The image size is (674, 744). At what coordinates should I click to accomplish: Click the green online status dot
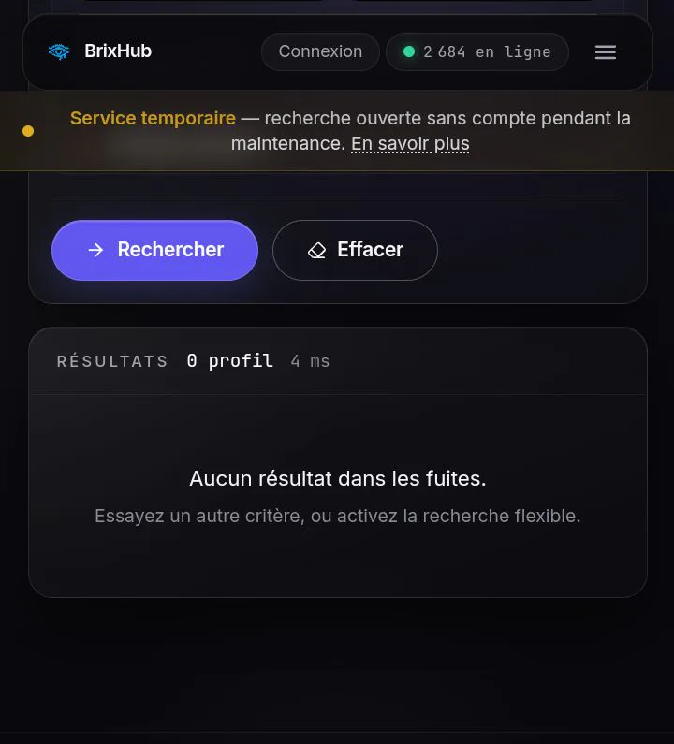(409, 51)
